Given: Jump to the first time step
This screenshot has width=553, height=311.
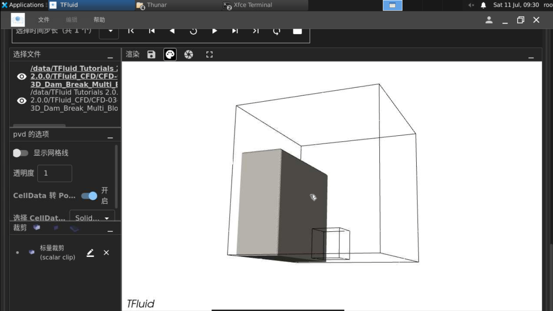Looking at the screenshot, I should click(131, 31).
